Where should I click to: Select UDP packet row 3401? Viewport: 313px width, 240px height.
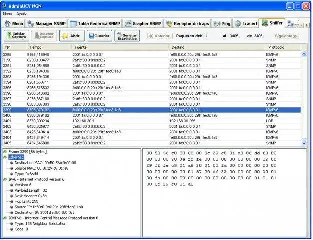[x=152, y=121]
